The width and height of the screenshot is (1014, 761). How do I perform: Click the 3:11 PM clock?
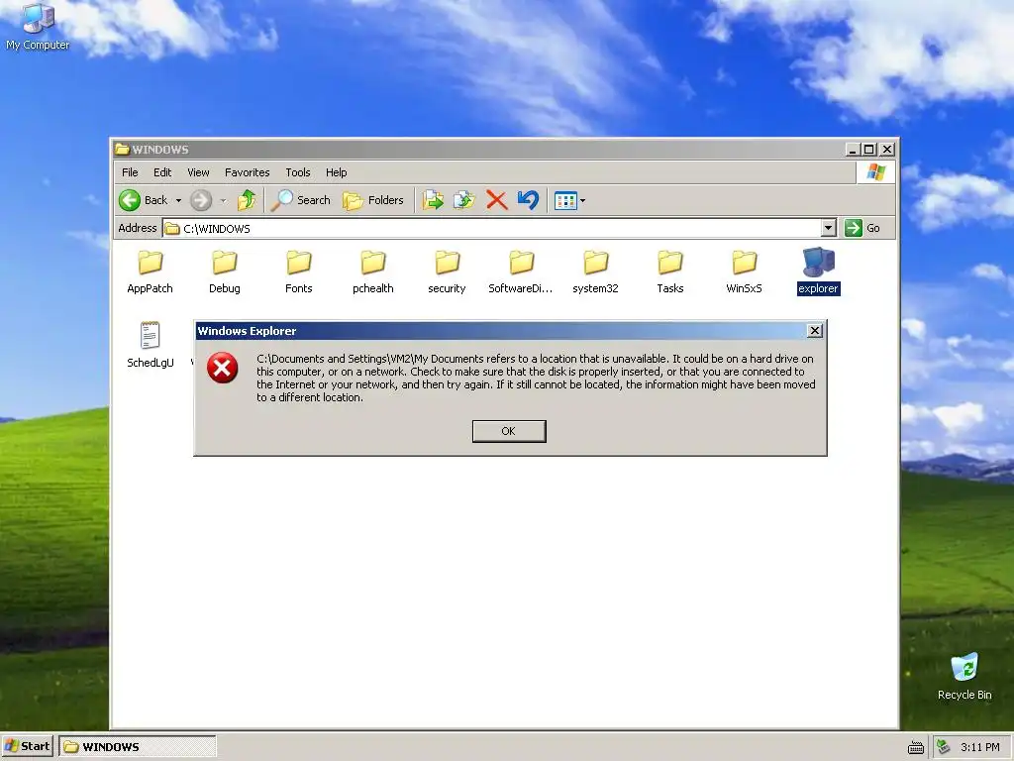980,747
